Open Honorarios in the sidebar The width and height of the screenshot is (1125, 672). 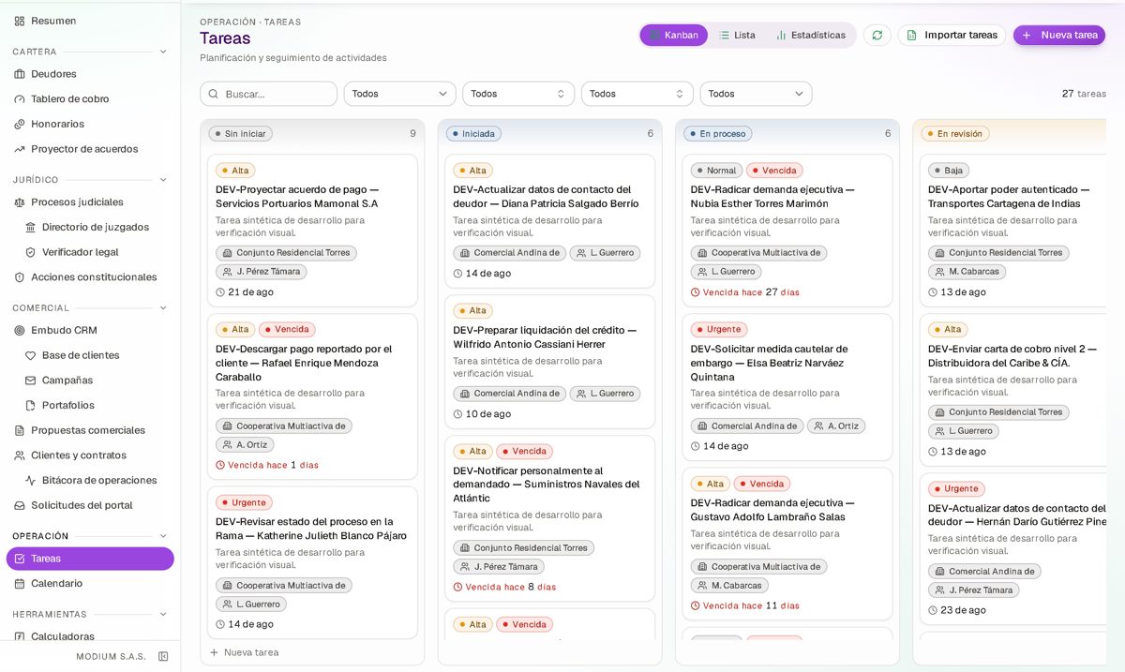coord(90,124)
